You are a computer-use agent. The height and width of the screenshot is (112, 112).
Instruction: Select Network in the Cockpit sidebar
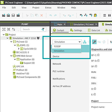tap(57, 64)
